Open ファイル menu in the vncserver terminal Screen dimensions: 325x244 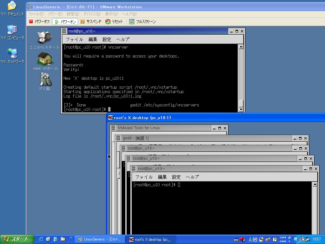pos(74,39)
